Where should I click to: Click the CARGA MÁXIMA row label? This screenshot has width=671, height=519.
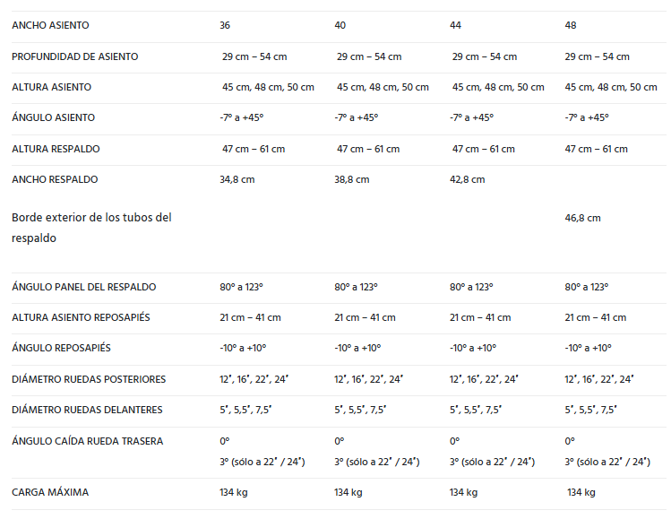[x=50, y=492]
